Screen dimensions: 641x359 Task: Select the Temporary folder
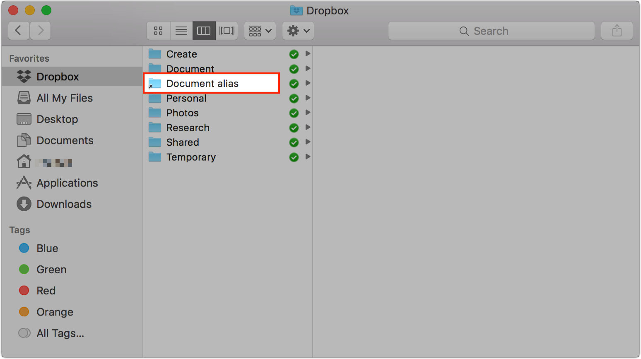191,157
